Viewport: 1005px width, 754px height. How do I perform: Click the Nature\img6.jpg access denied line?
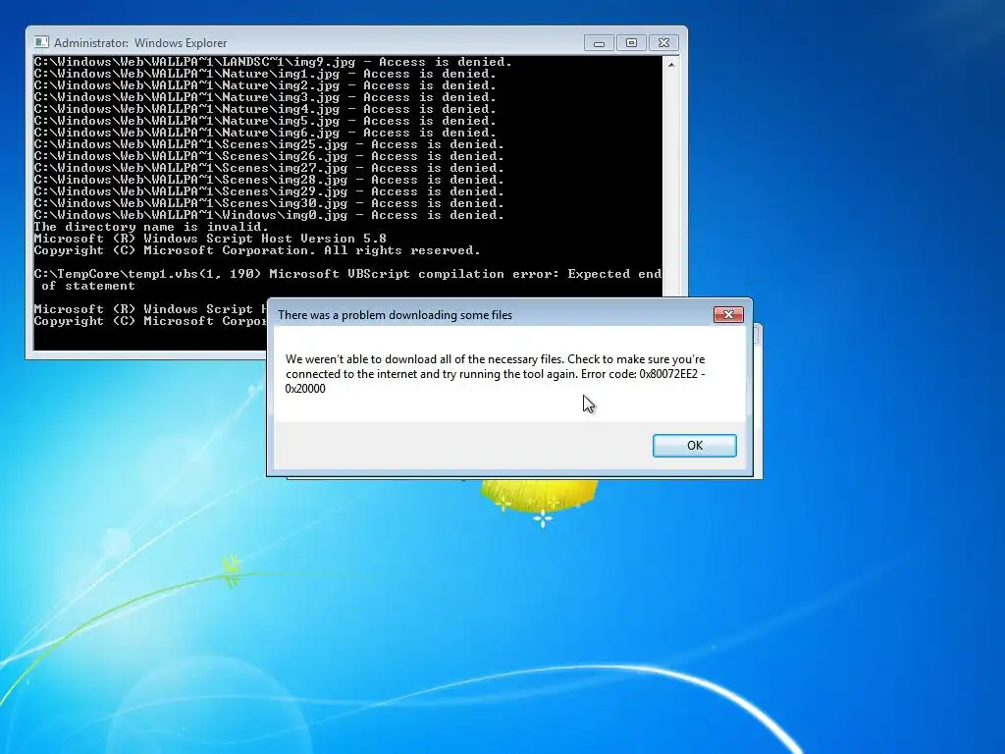(265, 133)
